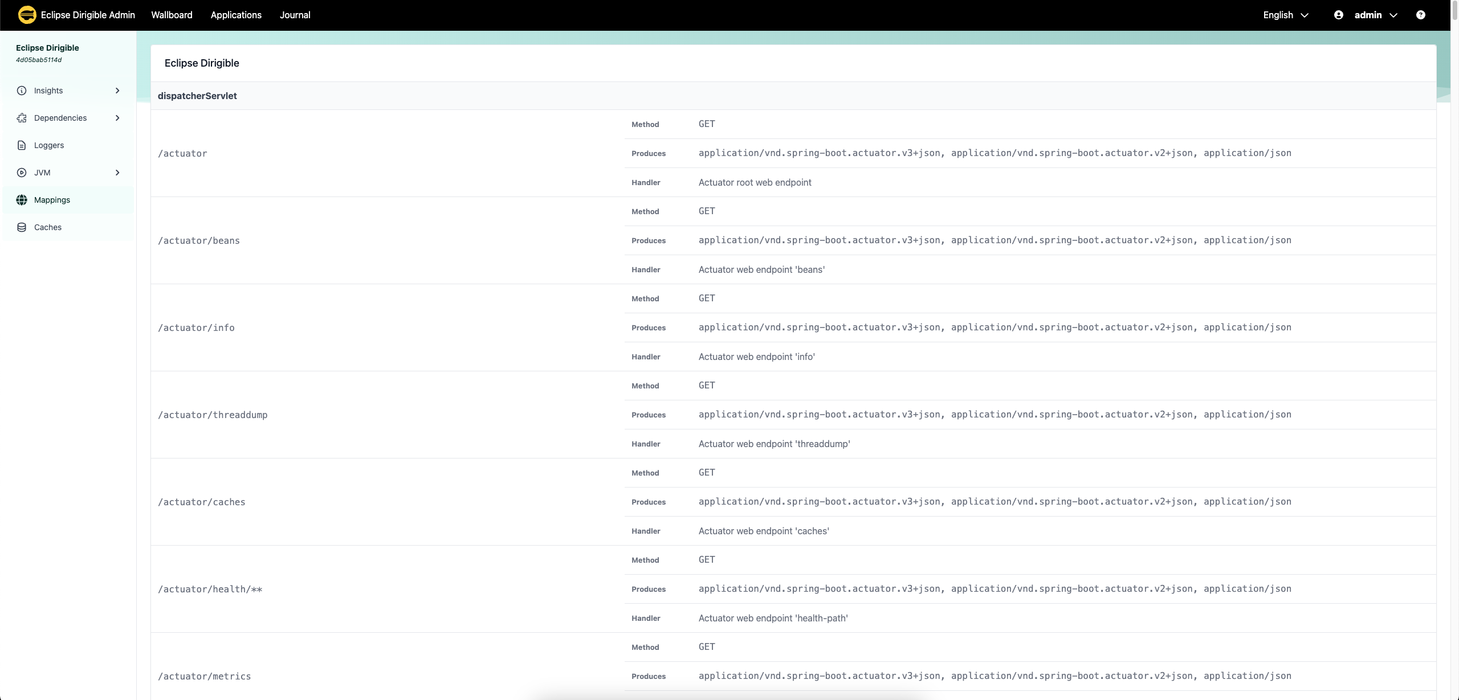Screen dimensions: 1459x700
Task: Open the Wallboard page
Action: pyautogui.click(x=172, y=15)
